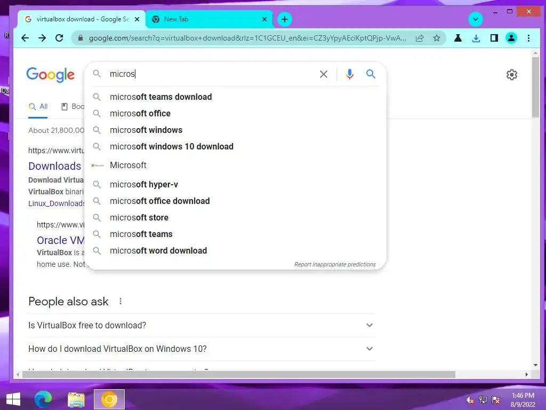Click the horizontal scrollbar thumb
The height and width of the screenshot is (410, 546).
tap(238, 374)
